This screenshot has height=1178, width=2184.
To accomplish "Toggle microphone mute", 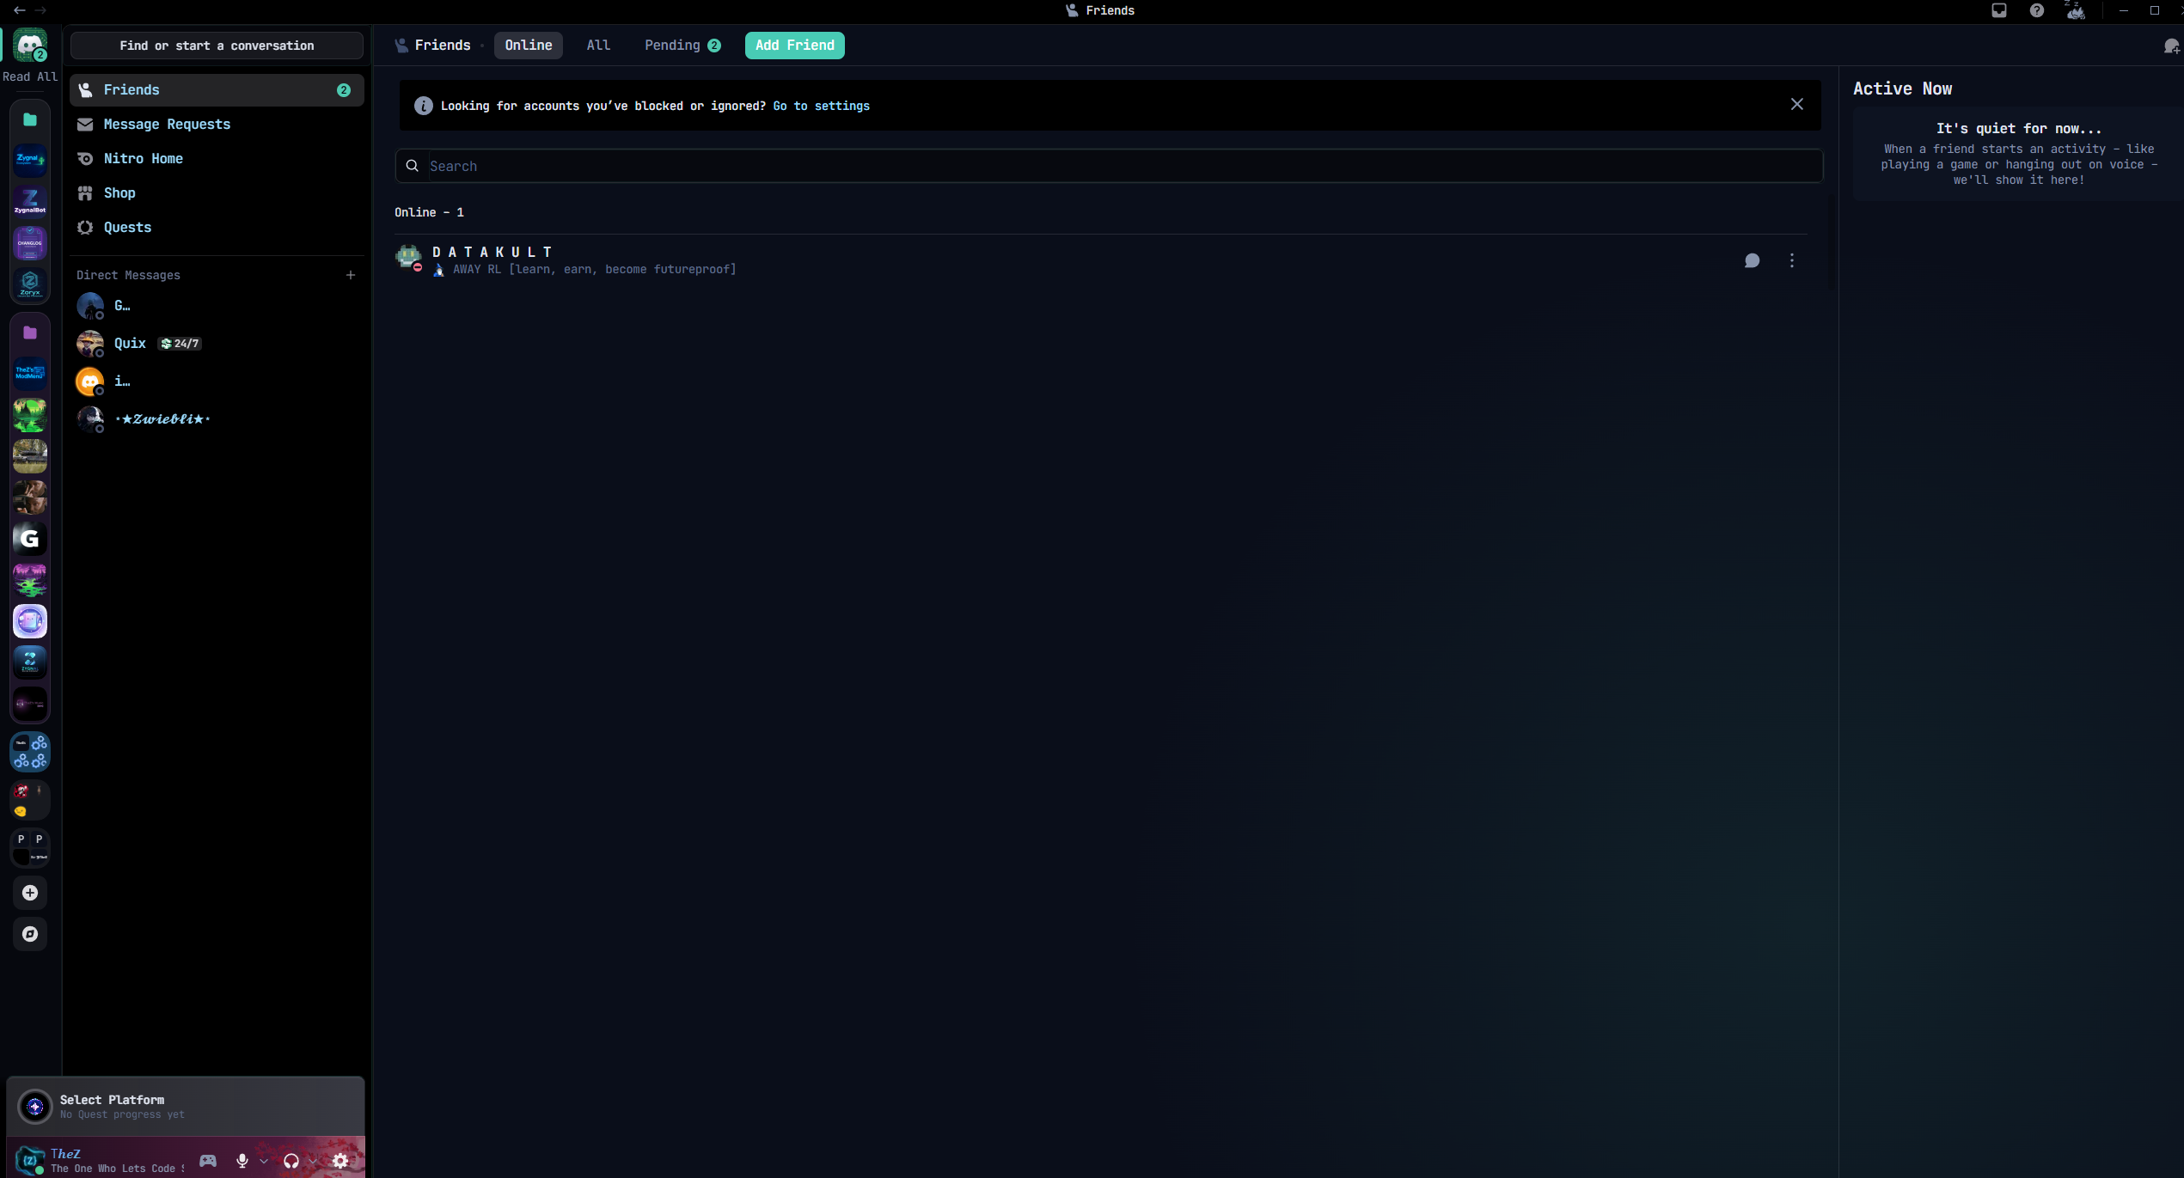I will pos(242,1161).
